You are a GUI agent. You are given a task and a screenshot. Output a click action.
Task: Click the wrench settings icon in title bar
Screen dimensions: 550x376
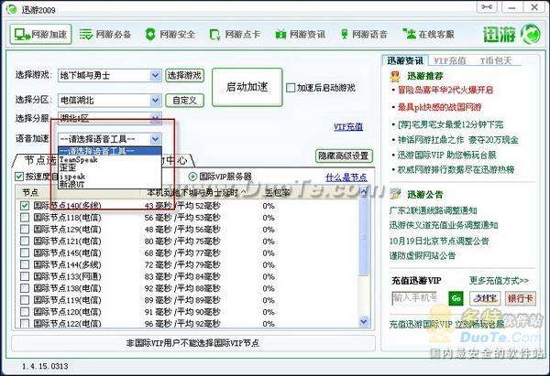click(487, 7)
